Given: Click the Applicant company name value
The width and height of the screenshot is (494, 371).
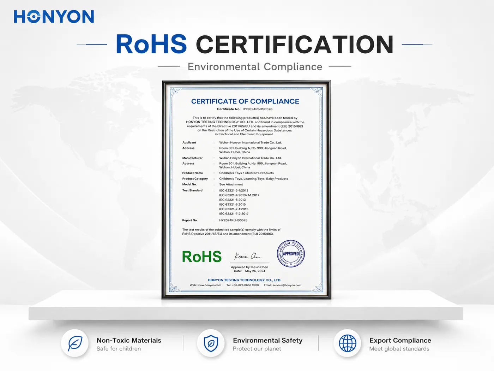Looking at the screenshot, I should (250, 143).
